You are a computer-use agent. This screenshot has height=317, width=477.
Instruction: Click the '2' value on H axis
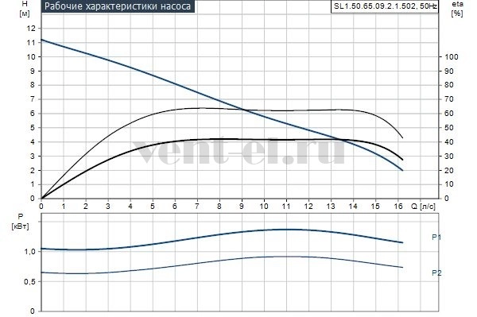[33, 170]
